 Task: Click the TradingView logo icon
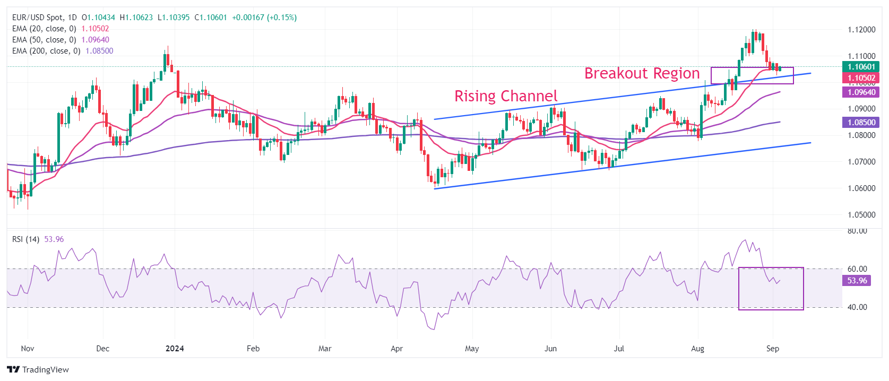point(13,369)
